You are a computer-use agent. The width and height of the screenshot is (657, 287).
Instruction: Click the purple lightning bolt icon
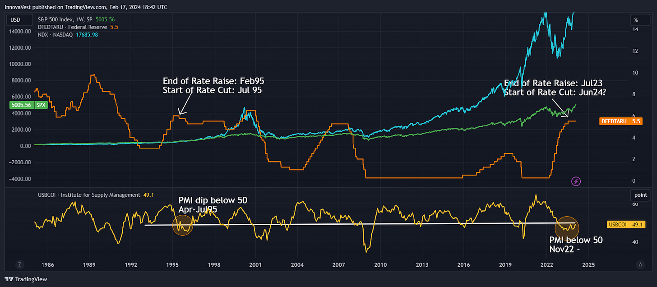[576, 181]
